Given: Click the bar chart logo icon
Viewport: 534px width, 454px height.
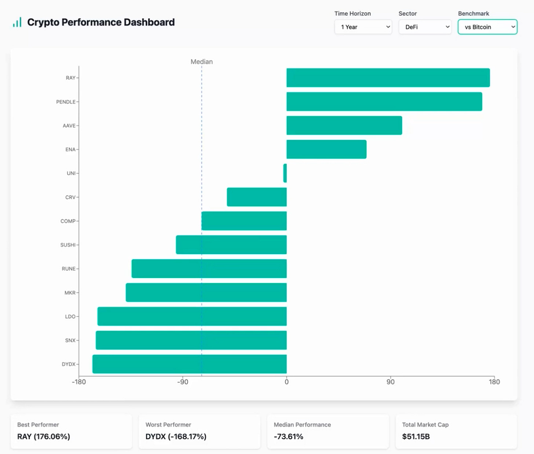Looking at the screenshot, I should [17, 22].
